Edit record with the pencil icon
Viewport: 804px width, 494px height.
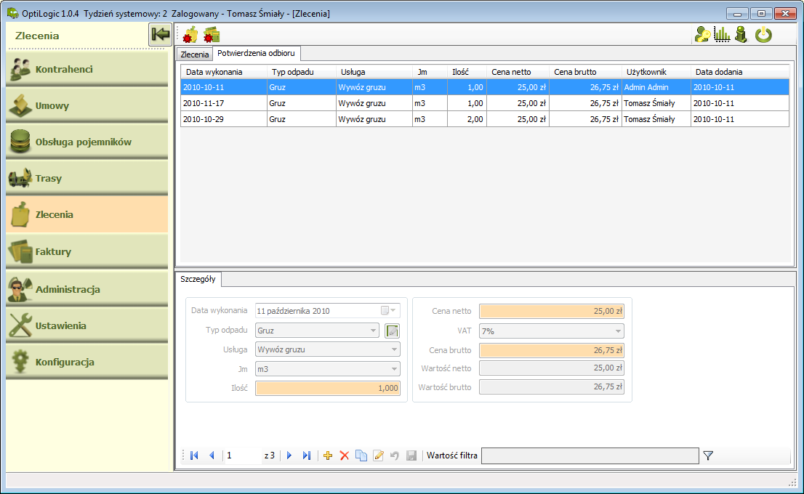[x=379, y=455]
